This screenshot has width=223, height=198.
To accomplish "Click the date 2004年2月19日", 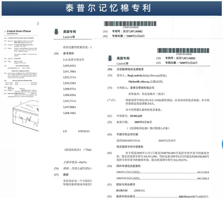I will point(167,141).
